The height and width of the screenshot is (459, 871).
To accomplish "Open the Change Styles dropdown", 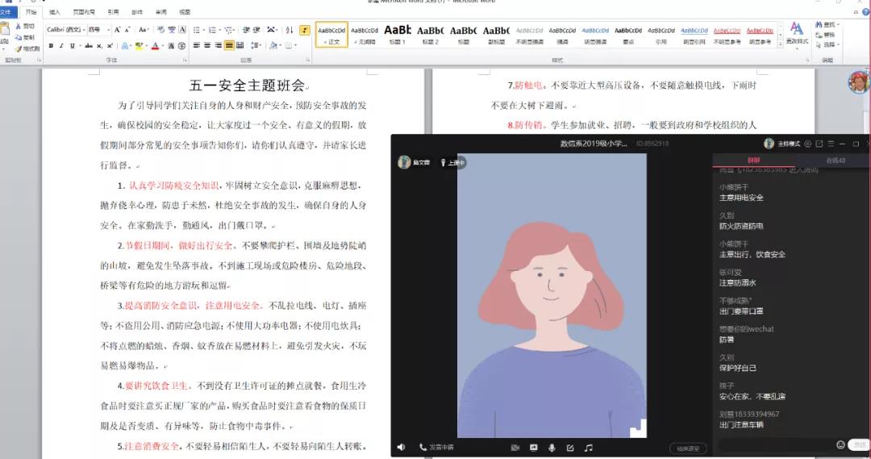I will pos(797,35).
